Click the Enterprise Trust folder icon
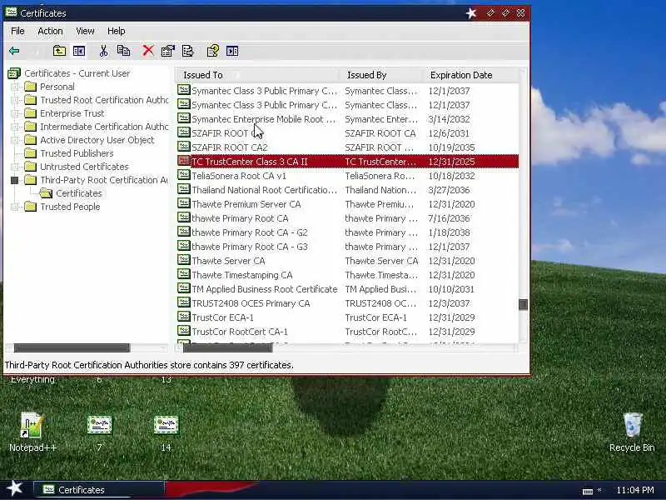Image resolution: width=666 pixels, height=500 pixels. tap(31, 113)
